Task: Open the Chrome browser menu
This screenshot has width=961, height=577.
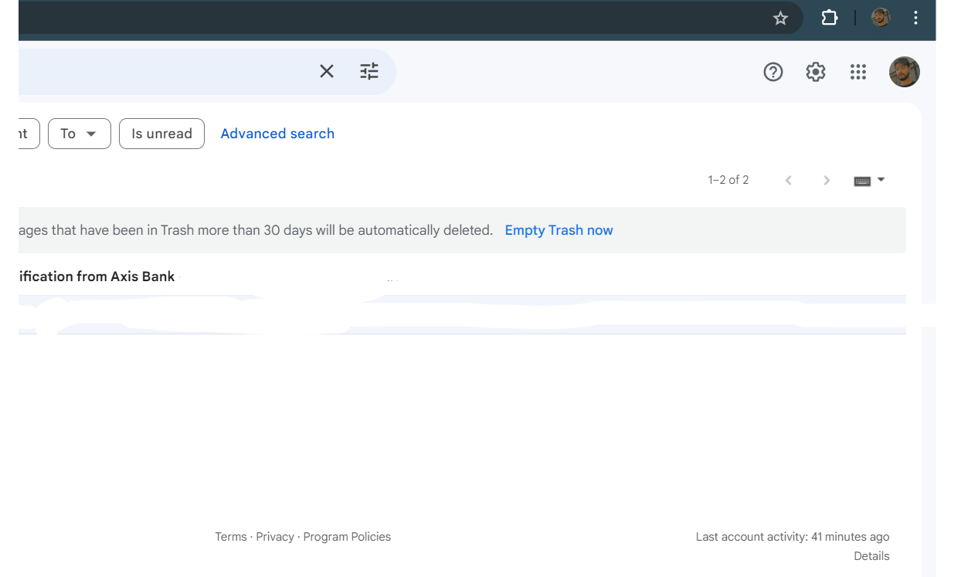Action: point(915,17)
